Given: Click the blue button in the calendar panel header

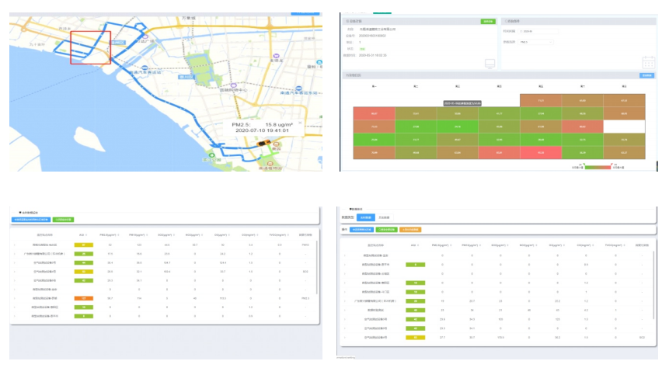Looking at the screenshot, I should [x=646, y=75].
